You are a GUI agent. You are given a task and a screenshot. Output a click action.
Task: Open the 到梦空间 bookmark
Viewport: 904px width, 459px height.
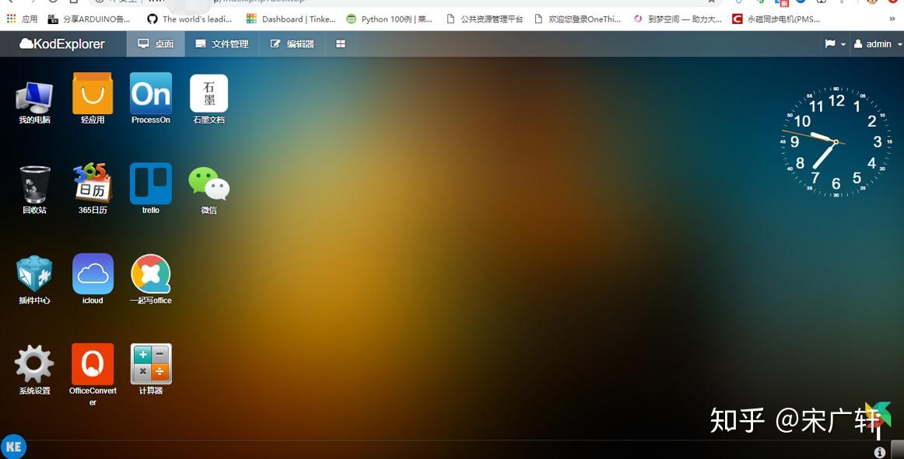point(678,19)
